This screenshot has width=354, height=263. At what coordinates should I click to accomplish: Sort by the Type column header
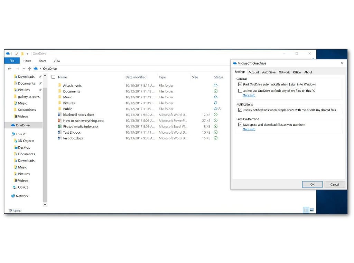[x=162, y=77]
